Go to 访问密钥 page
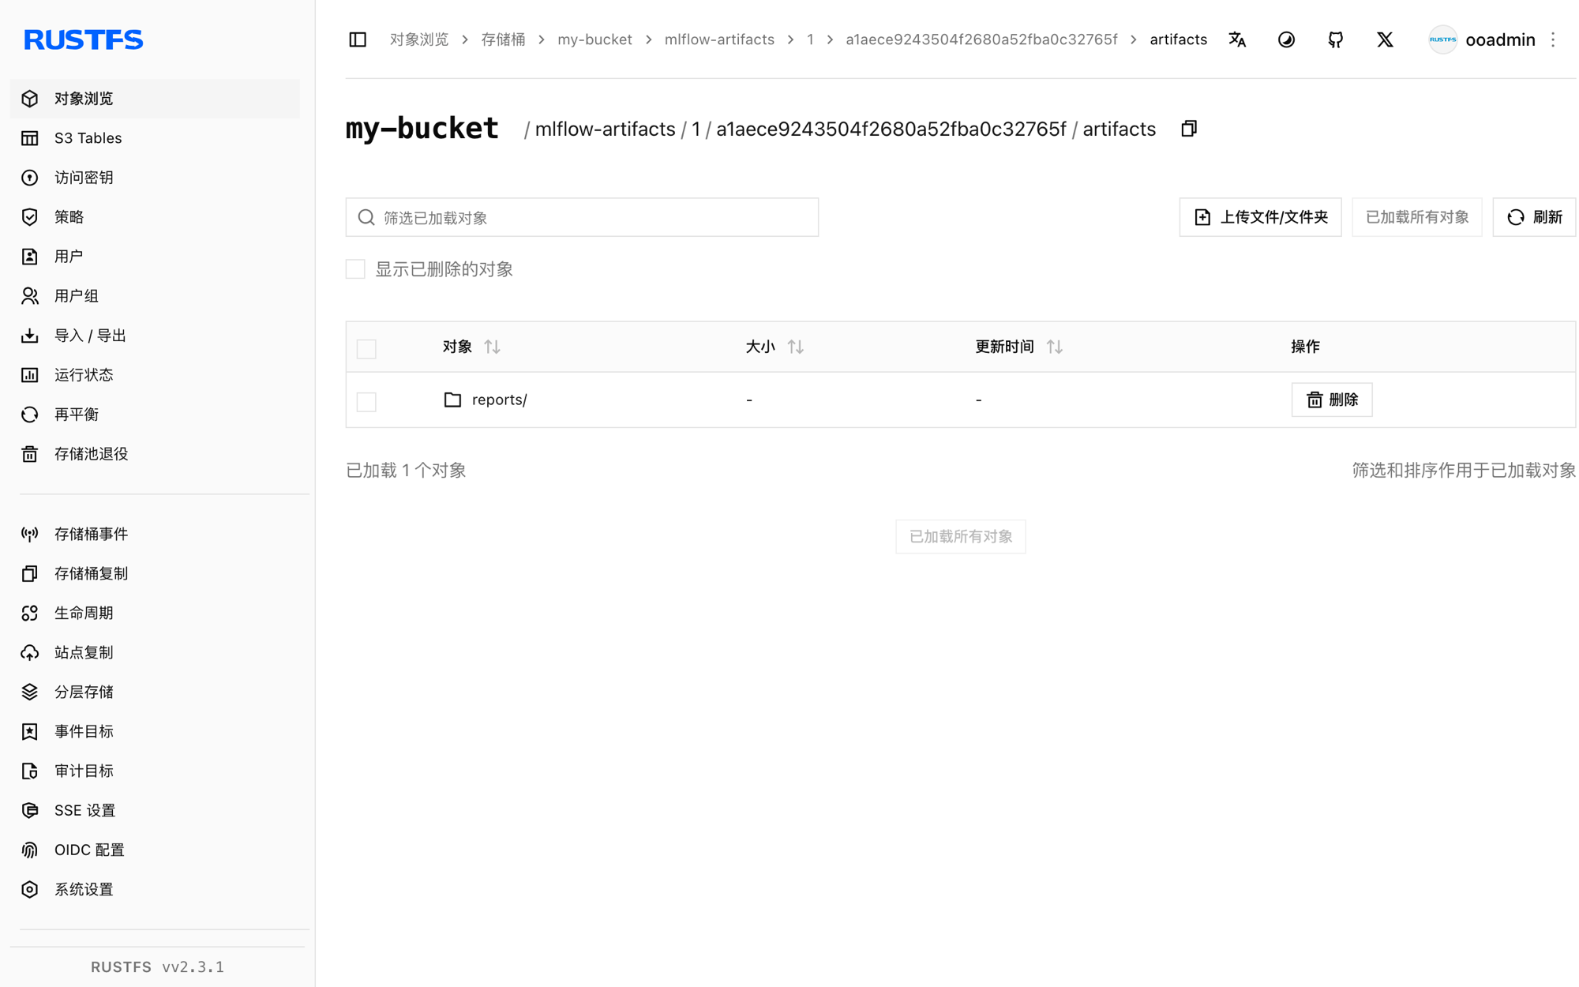This screenshot has height=987, width=1579. (x=155, y=178)
